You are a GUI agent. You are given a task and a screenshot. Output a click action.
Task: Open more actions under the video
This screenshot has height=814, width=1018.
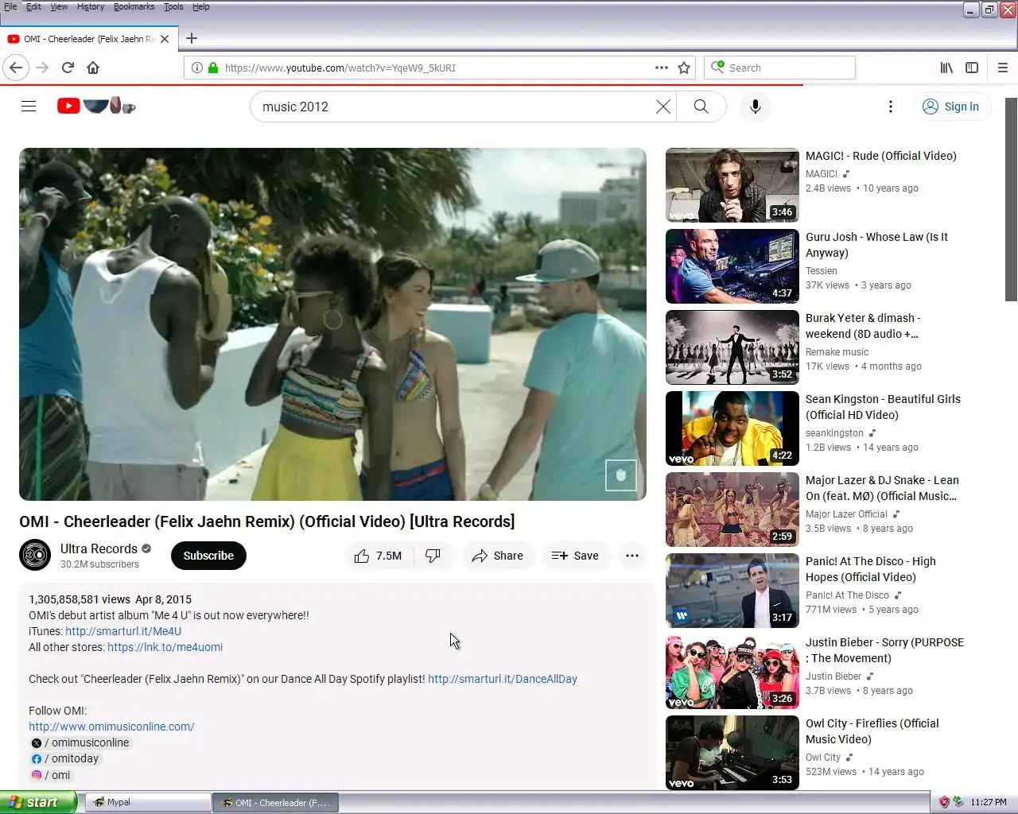tap(632, 556)
